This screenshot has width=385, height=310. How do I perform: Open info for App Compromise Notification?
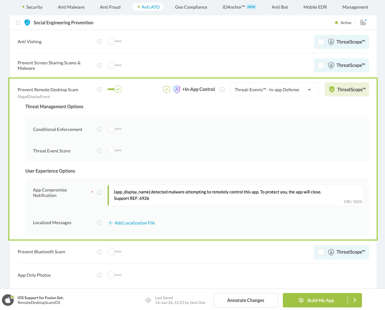(99, 193)
